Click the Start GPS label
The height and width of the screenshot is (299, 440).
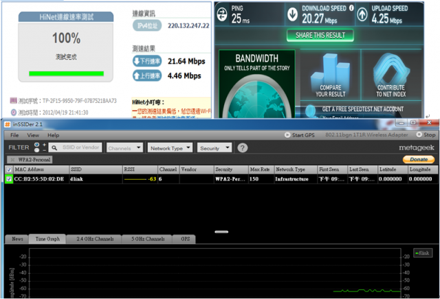point(303,135)
